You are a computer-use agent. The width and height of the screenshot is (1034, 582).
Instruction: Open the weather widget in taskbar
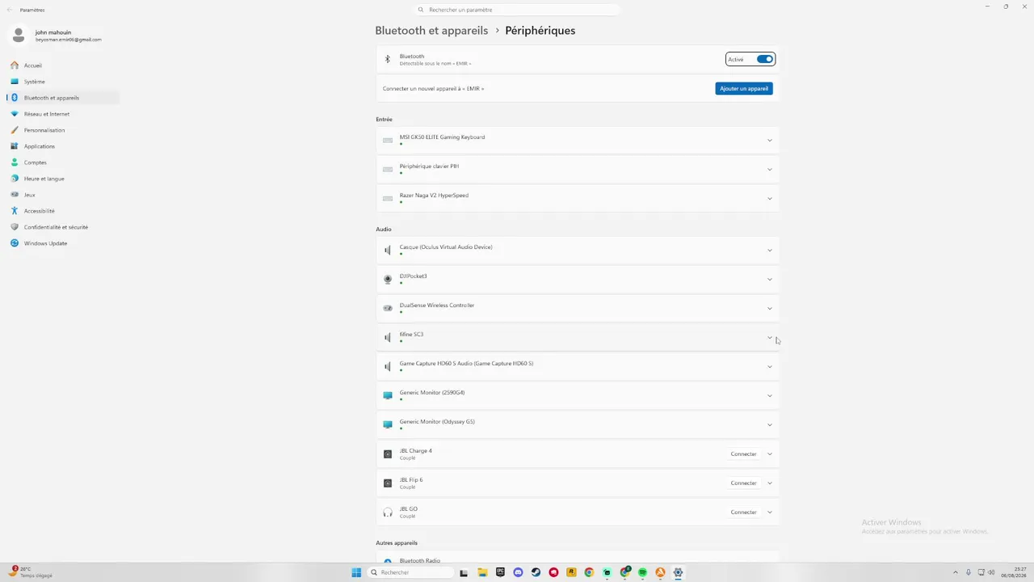pyautogui.click(x=31, y=572)
